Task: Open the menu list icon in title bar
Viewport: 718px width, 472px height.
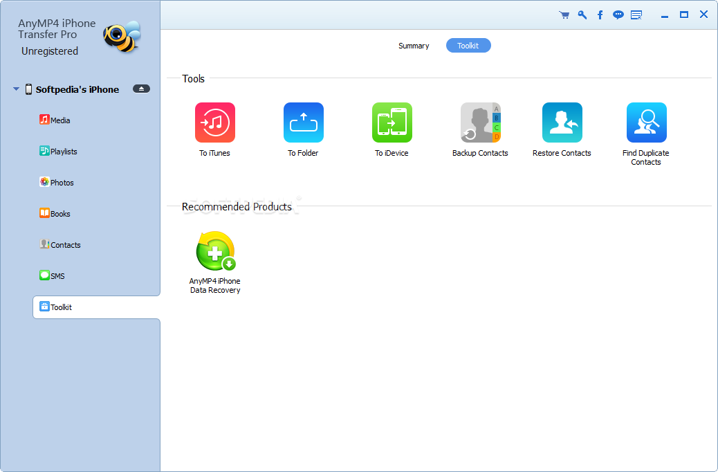Action: click(636, 15)
